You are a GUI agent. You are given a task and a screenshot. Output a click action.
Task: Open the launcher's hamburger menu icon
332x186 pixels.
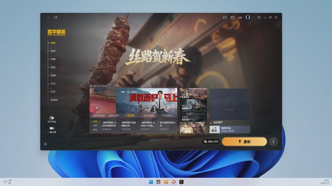[x=259, y=17]
